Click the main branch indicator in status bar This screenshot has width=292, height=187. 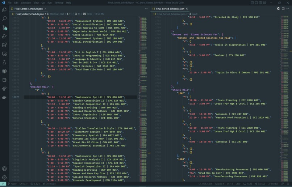12,184
